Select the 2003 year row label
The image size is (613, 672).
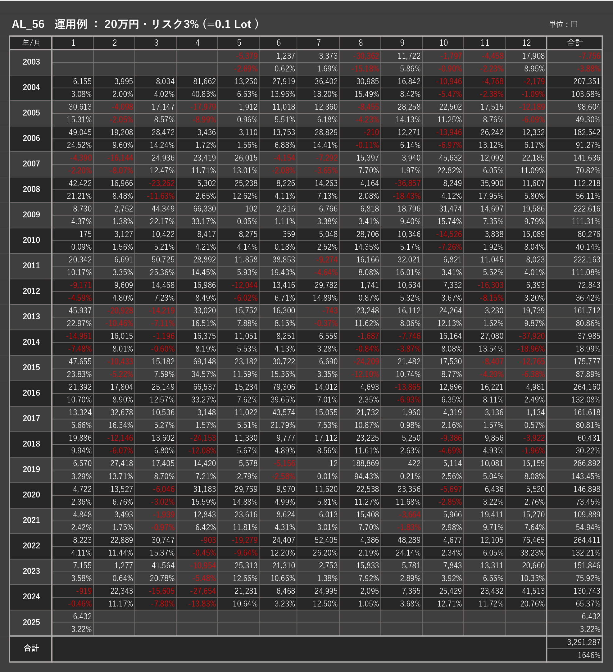pos(31,62)
